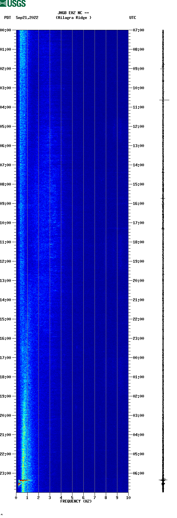Click the 20:00 PDT time label
The height and width of the screenshot is (518, 177).
[x=5, y=416]
